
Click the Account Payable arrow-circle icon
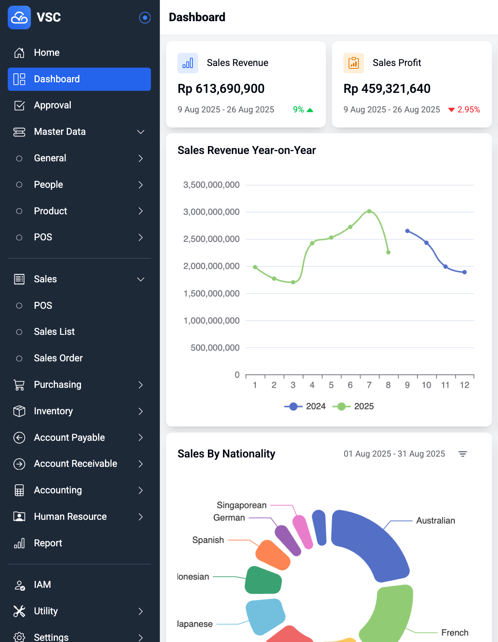coord(19,438)
